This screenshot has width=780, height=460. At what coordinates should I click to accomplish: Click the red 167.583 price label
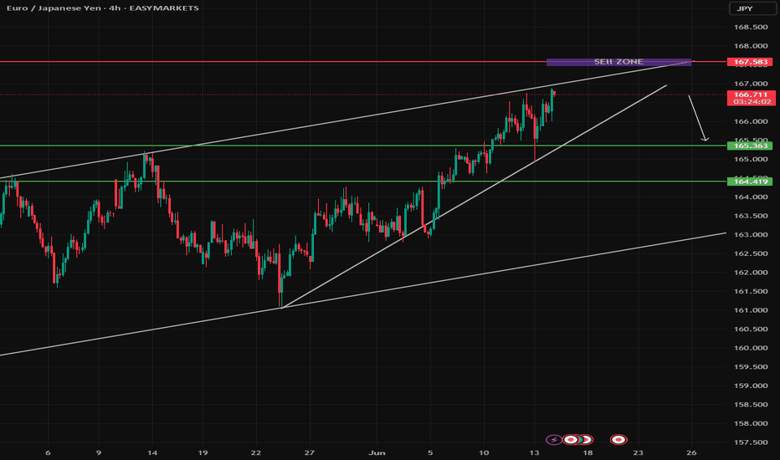[750, 62]
